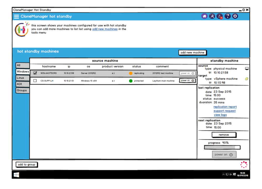262x189 pixels.
Task: Open the replication report link
Action: point(225,107)
